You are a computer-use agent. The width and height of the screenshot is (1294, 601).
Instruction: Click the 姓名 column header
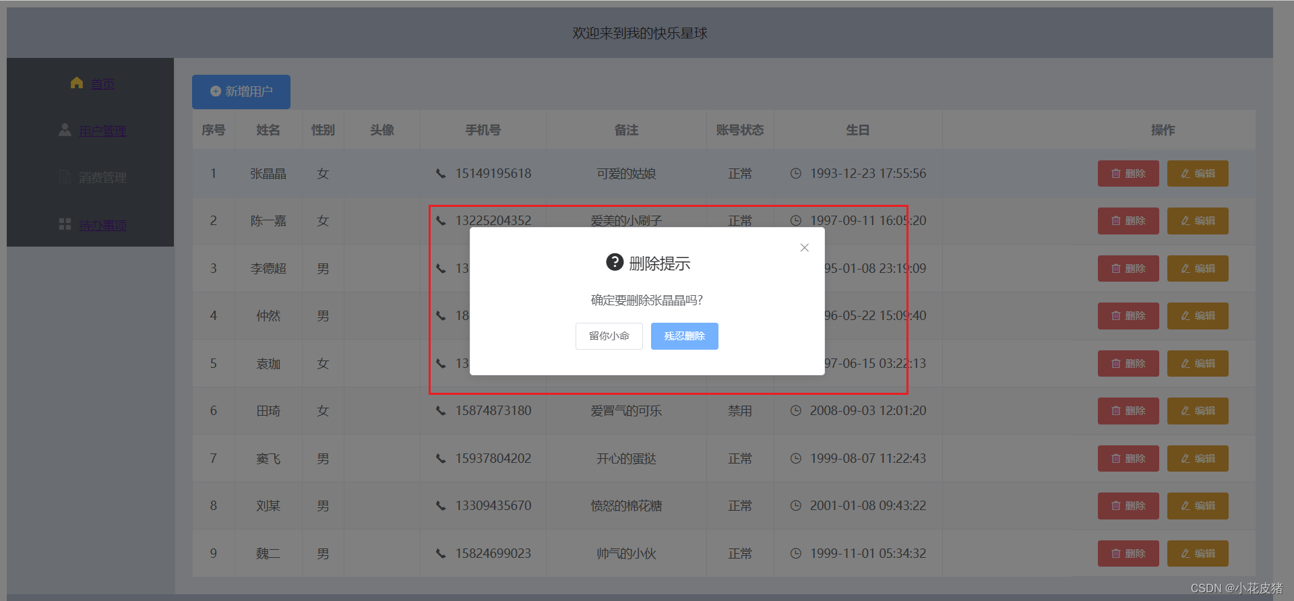(268, 130)
